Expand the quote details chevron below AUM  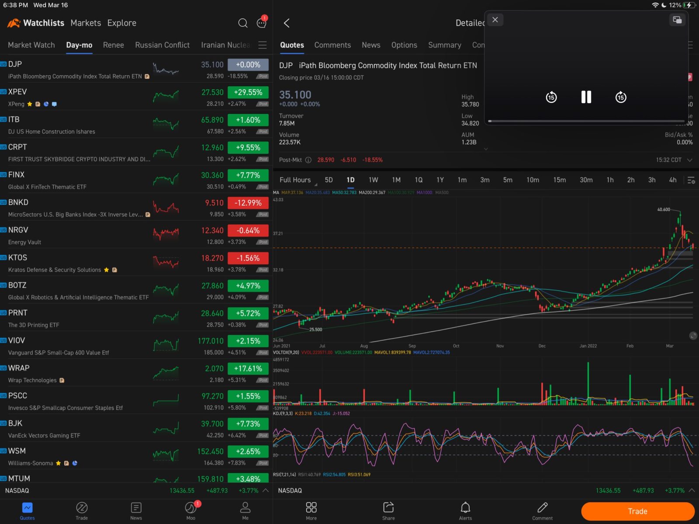[x=486, y=149]
